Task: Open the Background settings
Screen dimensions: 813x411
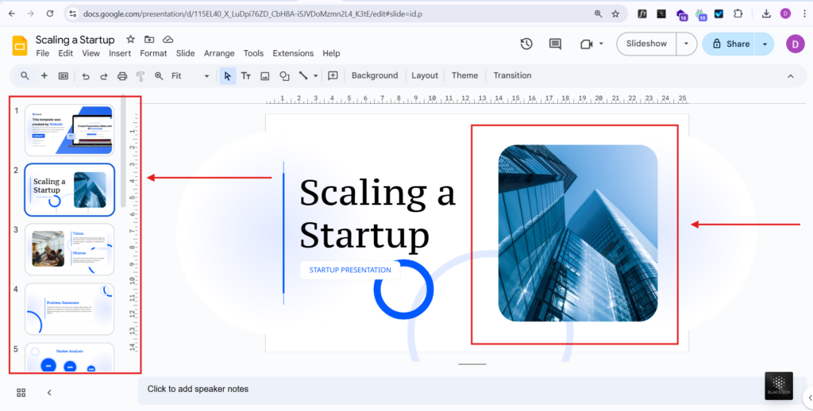Action: 375,75
